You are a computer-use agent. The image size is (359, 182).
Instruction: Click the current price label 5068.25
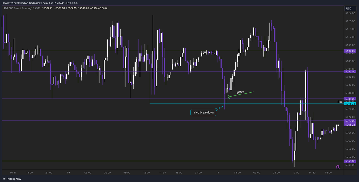click(350, 125)
